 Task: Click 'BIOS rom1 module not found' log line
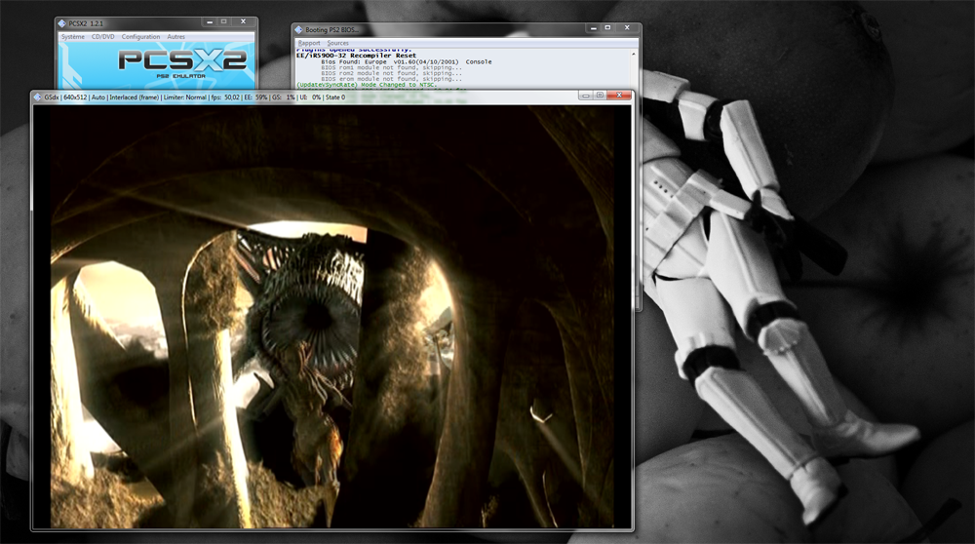[391, 67]
